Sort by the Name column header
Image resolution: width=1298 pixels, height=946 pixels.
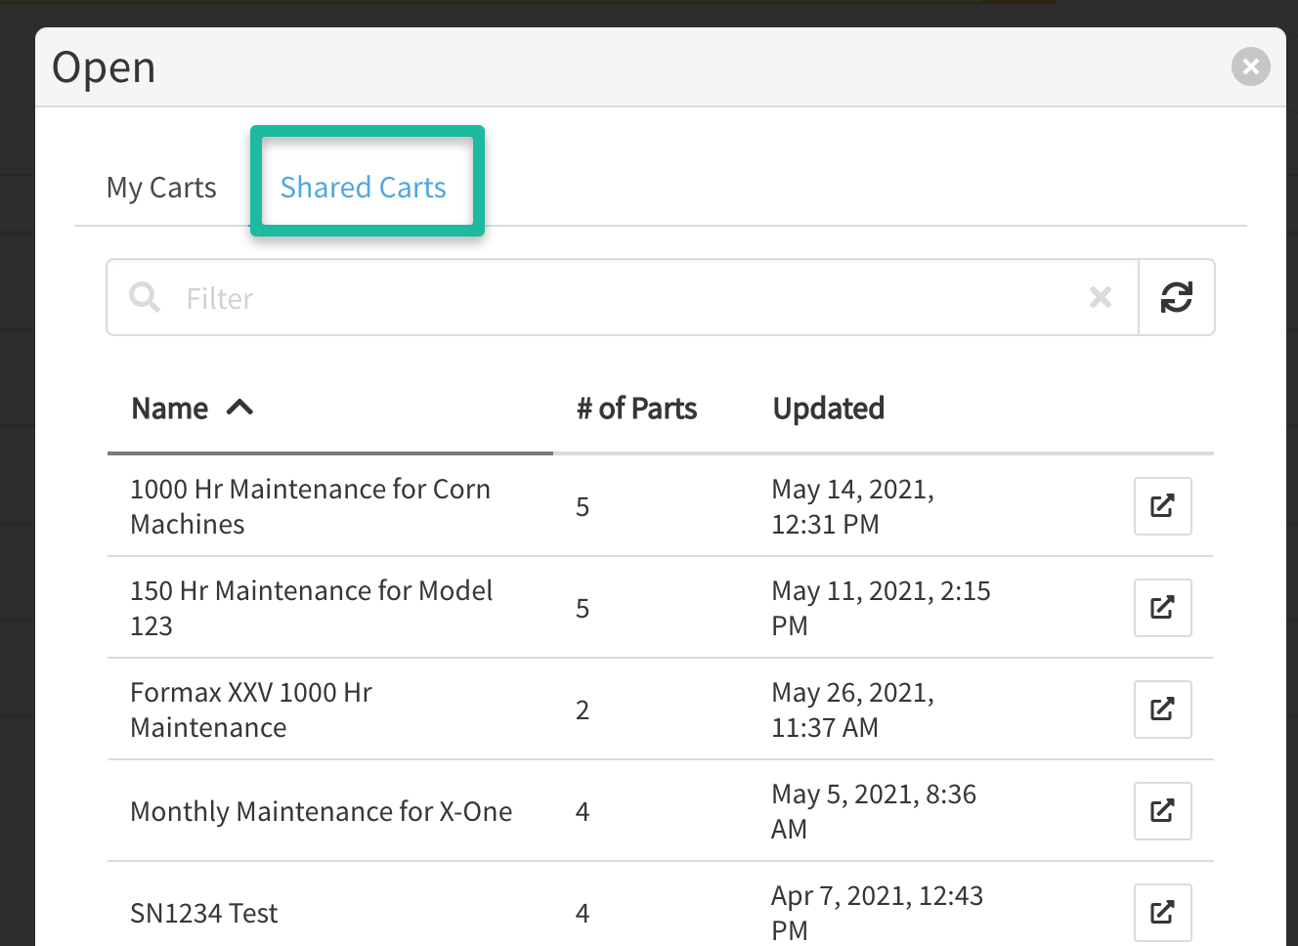point(170,408)
